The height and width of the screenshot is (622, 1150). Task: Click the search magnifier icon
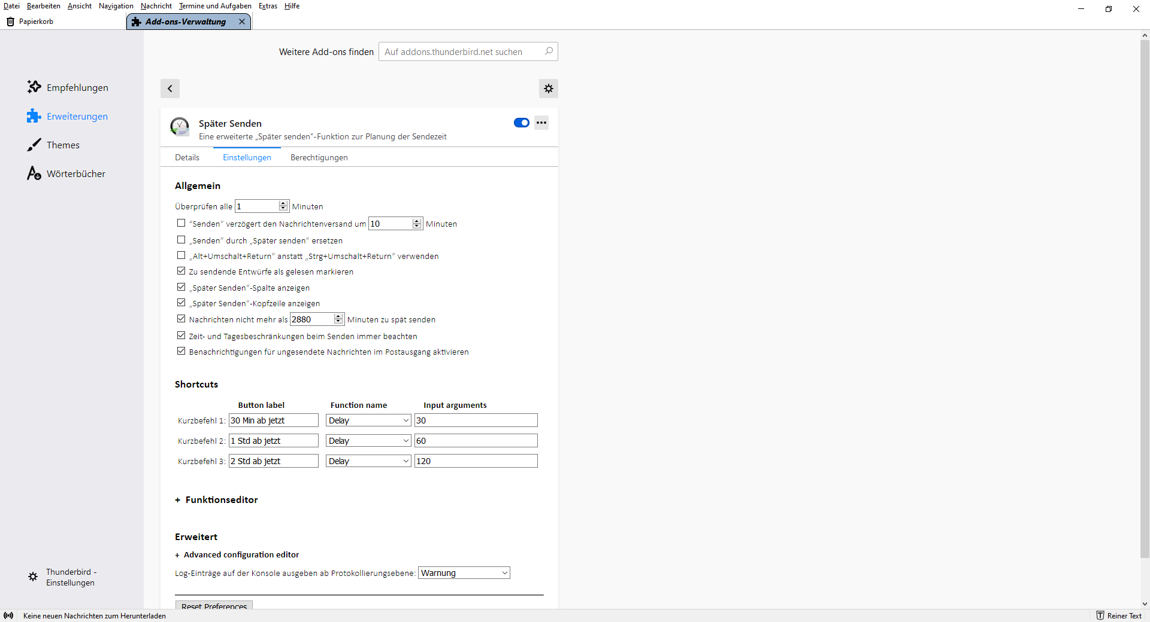point(549,51)
